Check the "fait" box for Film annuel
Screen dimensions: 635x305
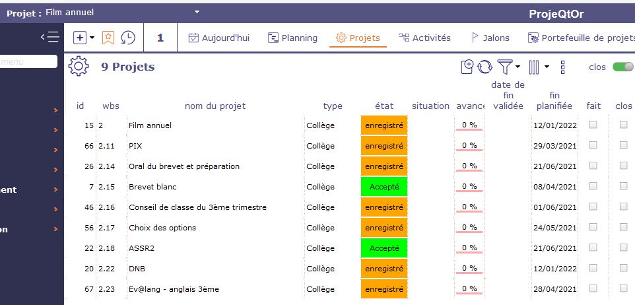point(593,124)
